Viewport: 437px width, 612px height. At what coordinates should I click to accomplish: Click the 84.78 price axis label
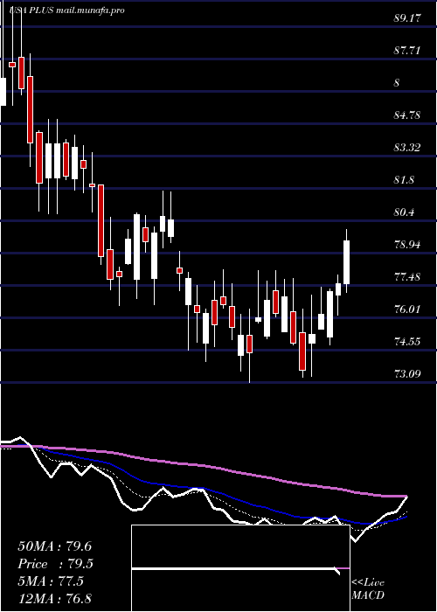[407, 115]
